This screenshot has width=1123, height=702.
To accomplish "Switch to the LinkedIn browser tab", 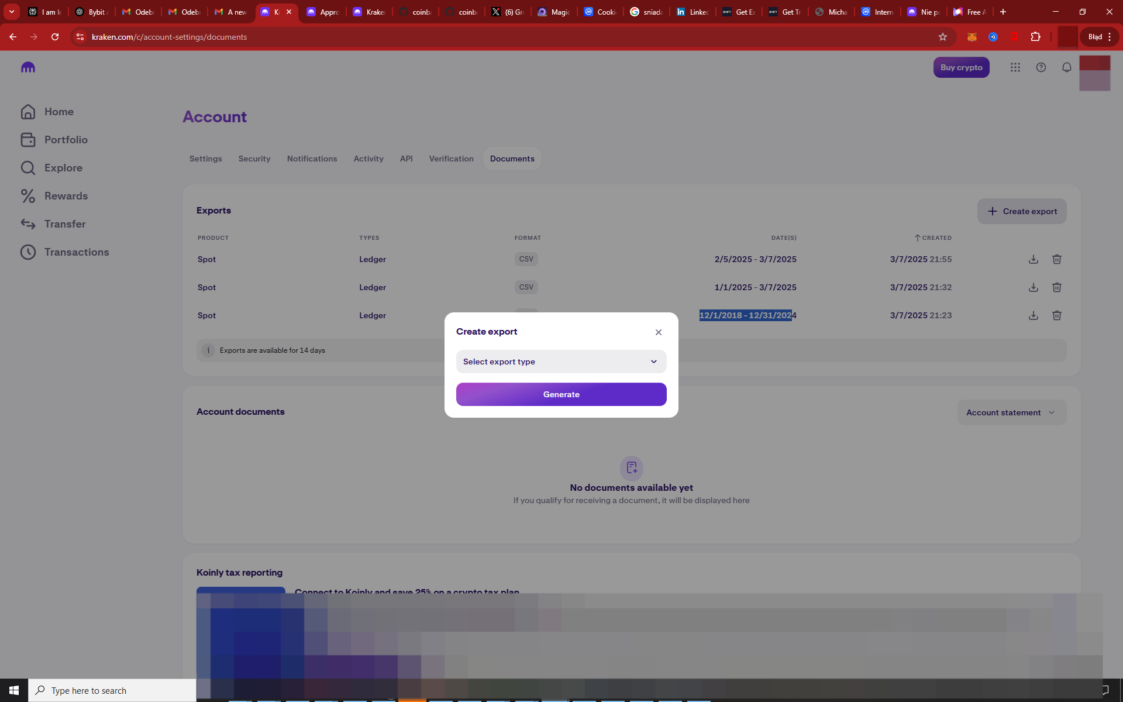I will 693,12.
